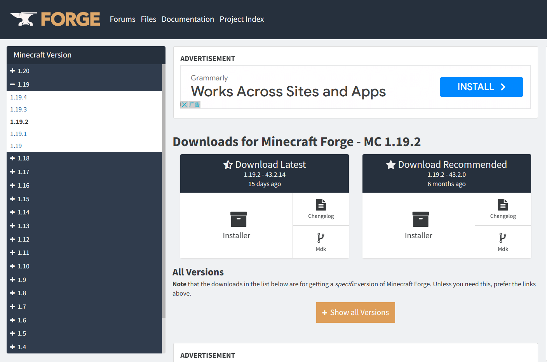The width and height of the screenshot is (547, 362).
Task: Click the Grammarly INSTALL button
Action: click(481, 87)
